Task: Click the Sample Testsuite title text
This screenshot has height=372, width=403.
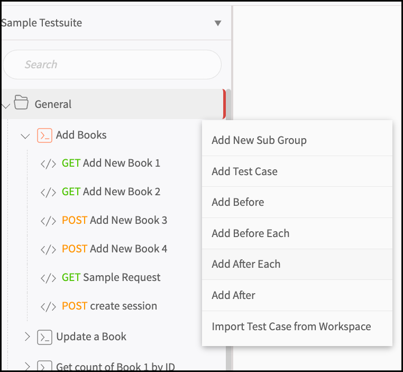Action: click(42, 23)
